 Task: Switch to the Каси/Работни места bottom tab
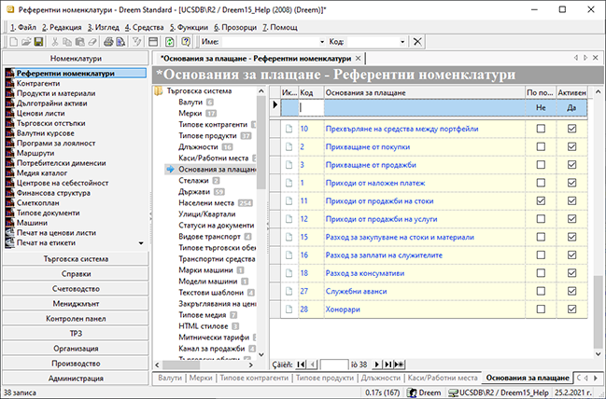pos(443,378)
